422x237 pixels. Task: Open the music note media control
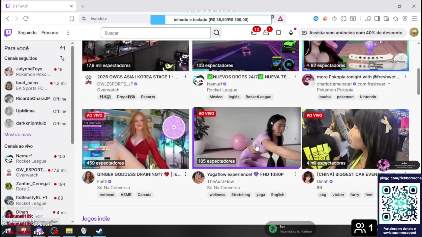coord(368,19)
